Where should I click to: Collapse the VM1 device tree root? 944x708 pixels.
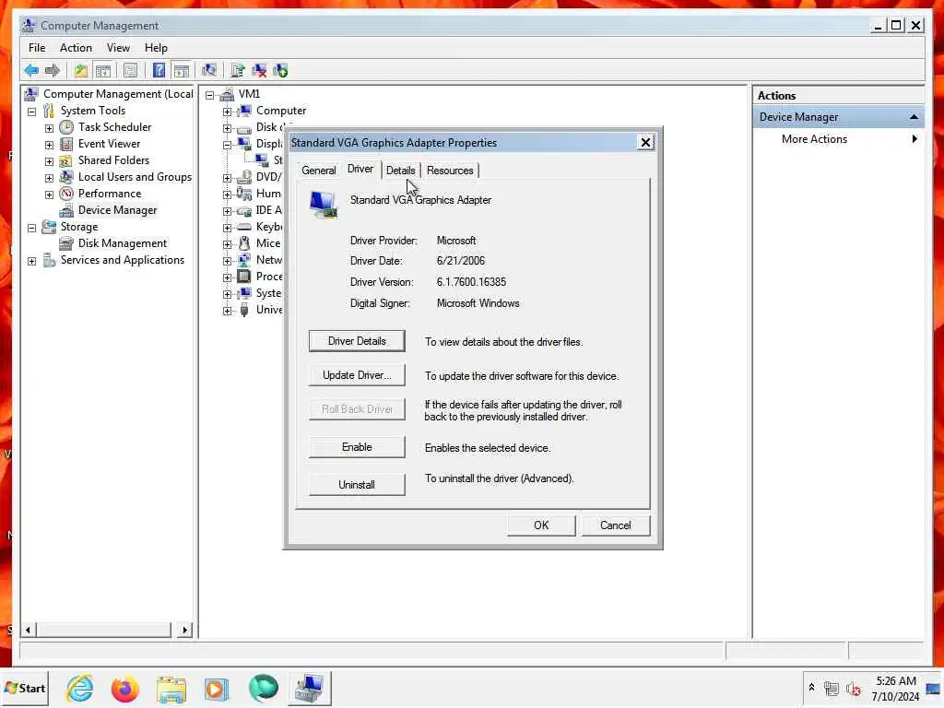pyautogui.click(x=209, y=95)
